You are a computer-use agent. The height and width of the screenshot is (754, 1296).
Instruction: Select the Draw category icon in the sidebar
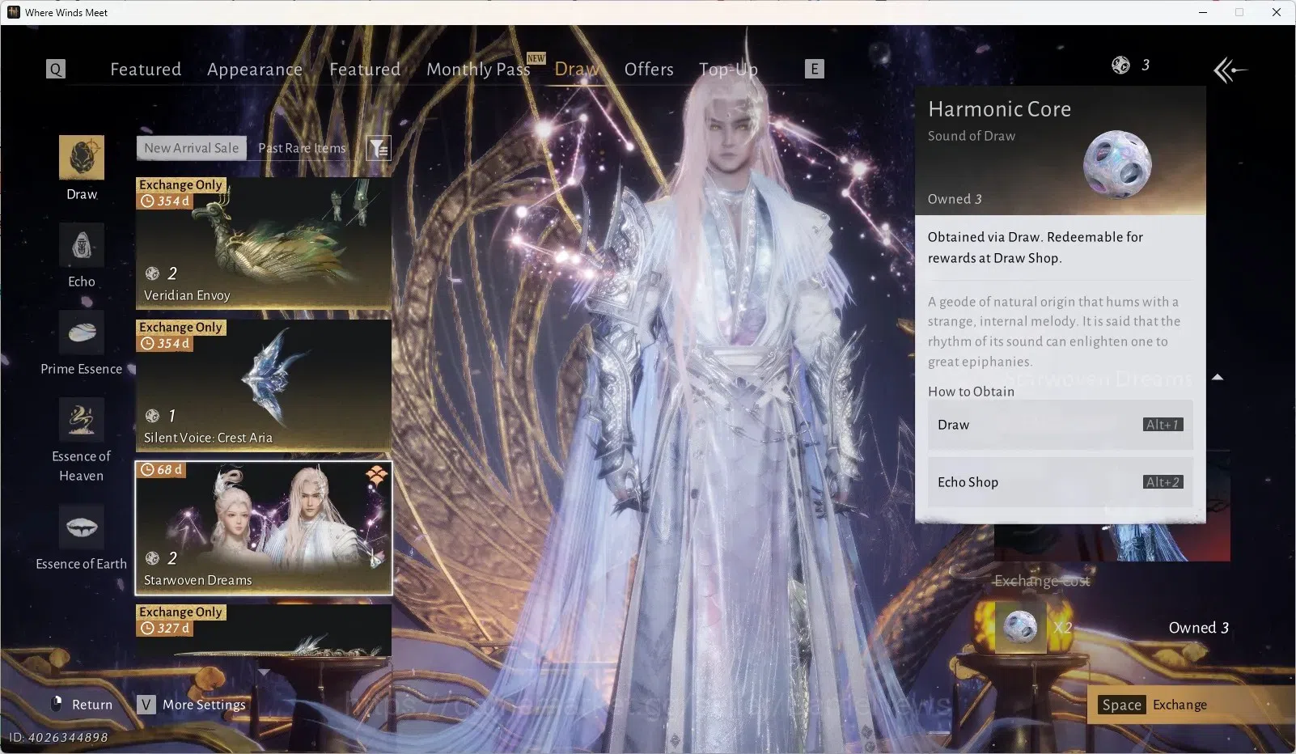pos(82,157)
